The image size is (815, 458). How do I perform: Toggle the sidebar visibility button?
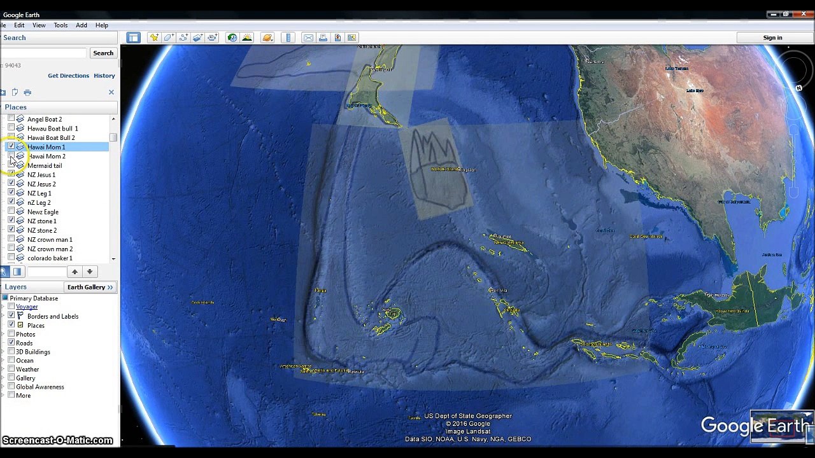(x=133, y=38)
